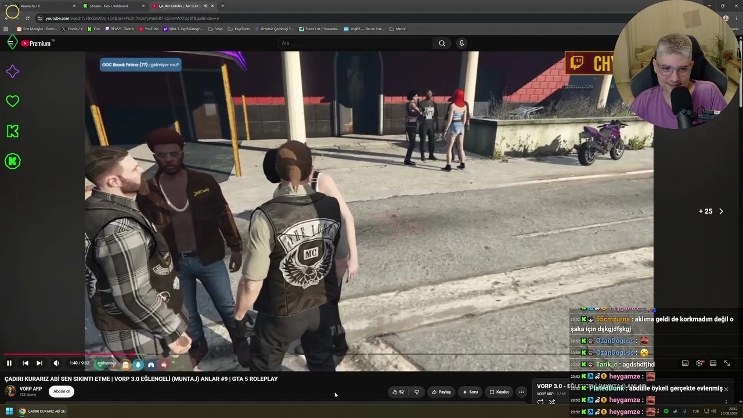Viewport: 743px width, 418px height.
Task: Open the video player settings gear
Action: tap(699, 363)
